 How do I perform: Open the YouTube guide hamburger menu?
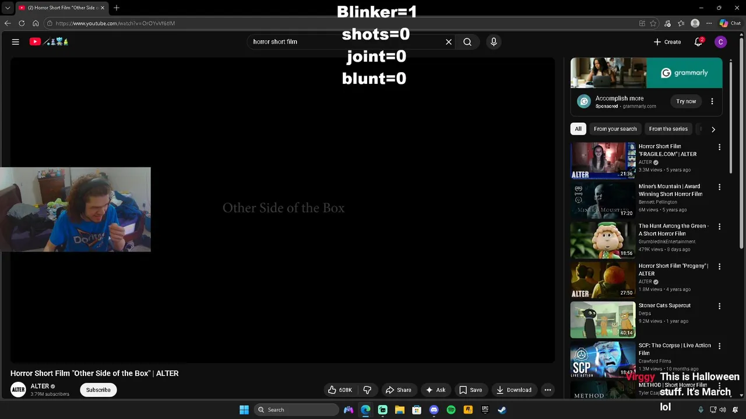pos(16,42)
